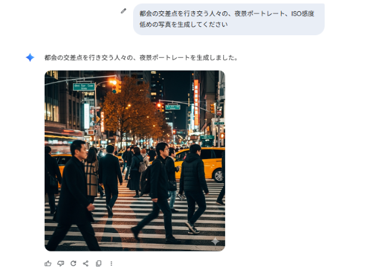382x273 pixels.
Task: Copy the response with the copy icon
Action: (x=98, y=263)
